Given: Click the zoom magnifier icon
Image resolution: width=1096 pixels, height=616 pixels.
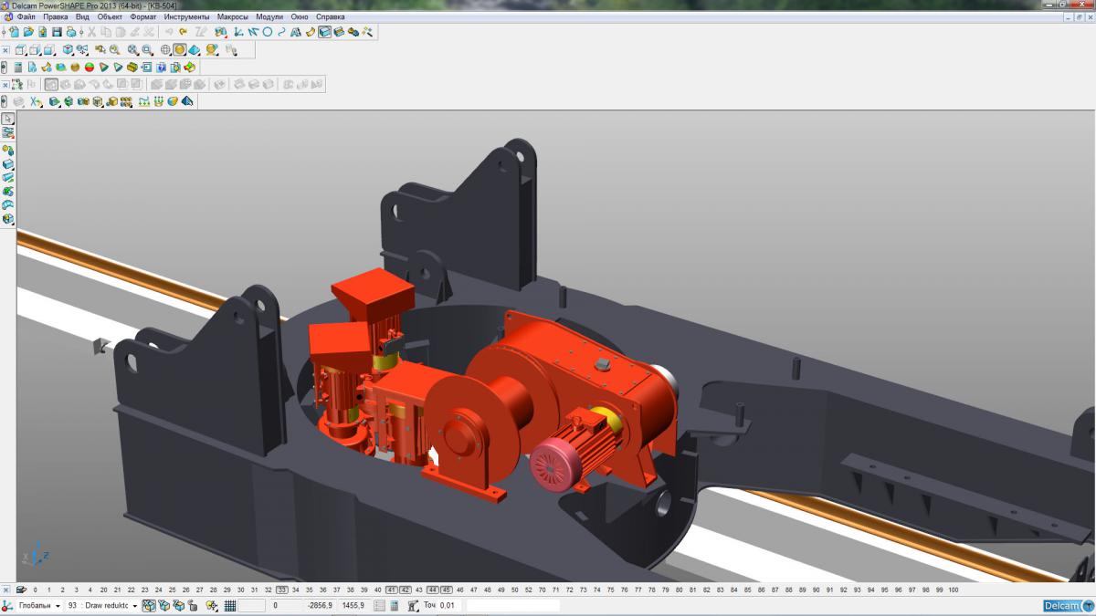Looking at the screenshot, I should click(x=114, y=50).
